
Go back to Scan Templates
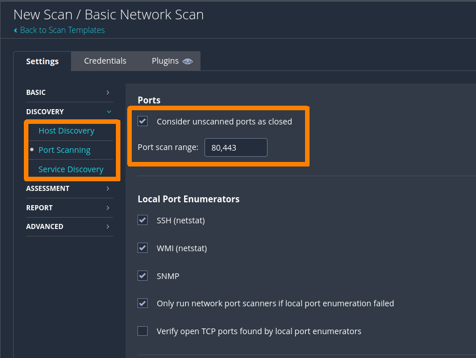tap(62, 30)
